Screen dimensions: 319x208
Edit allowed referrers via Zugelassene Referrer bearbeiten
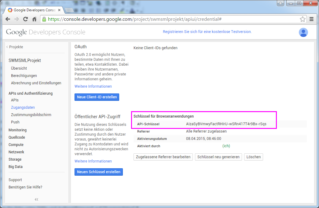(x=163, y=157)
